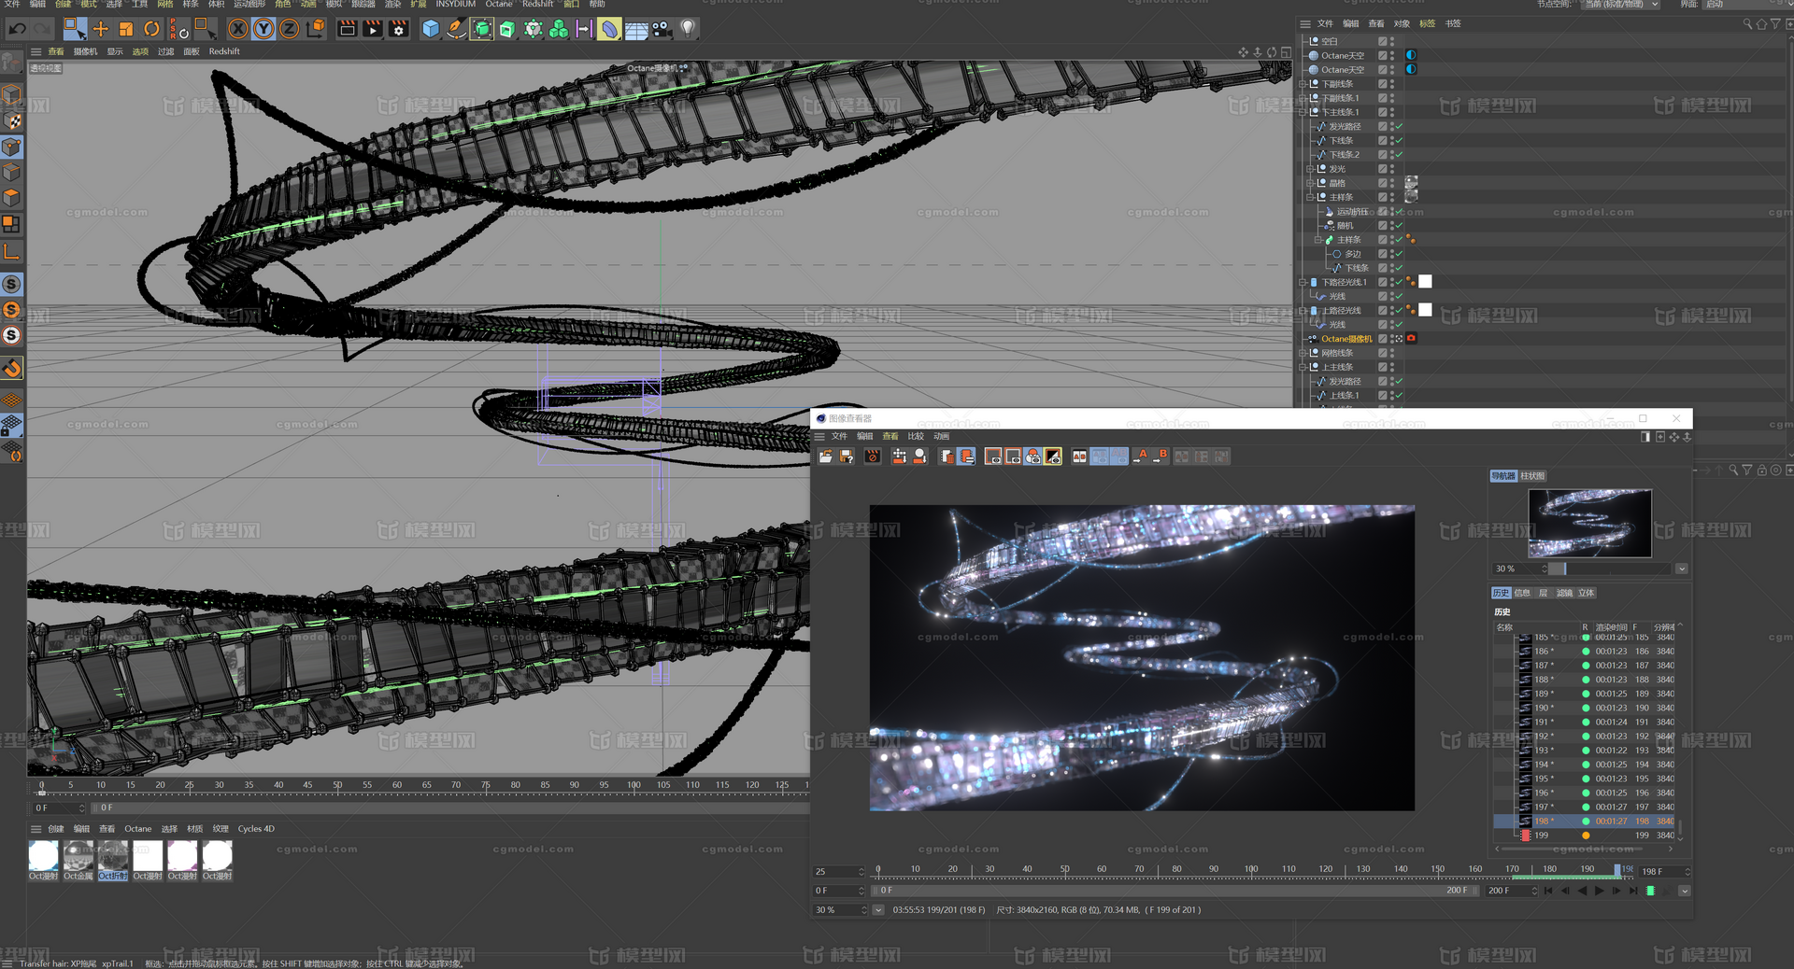This screenshot has width=1794, height=969.
Task: Expand the 发光 group in the Object Manager
Action: pyautogui.click(x=1310, y=169)
